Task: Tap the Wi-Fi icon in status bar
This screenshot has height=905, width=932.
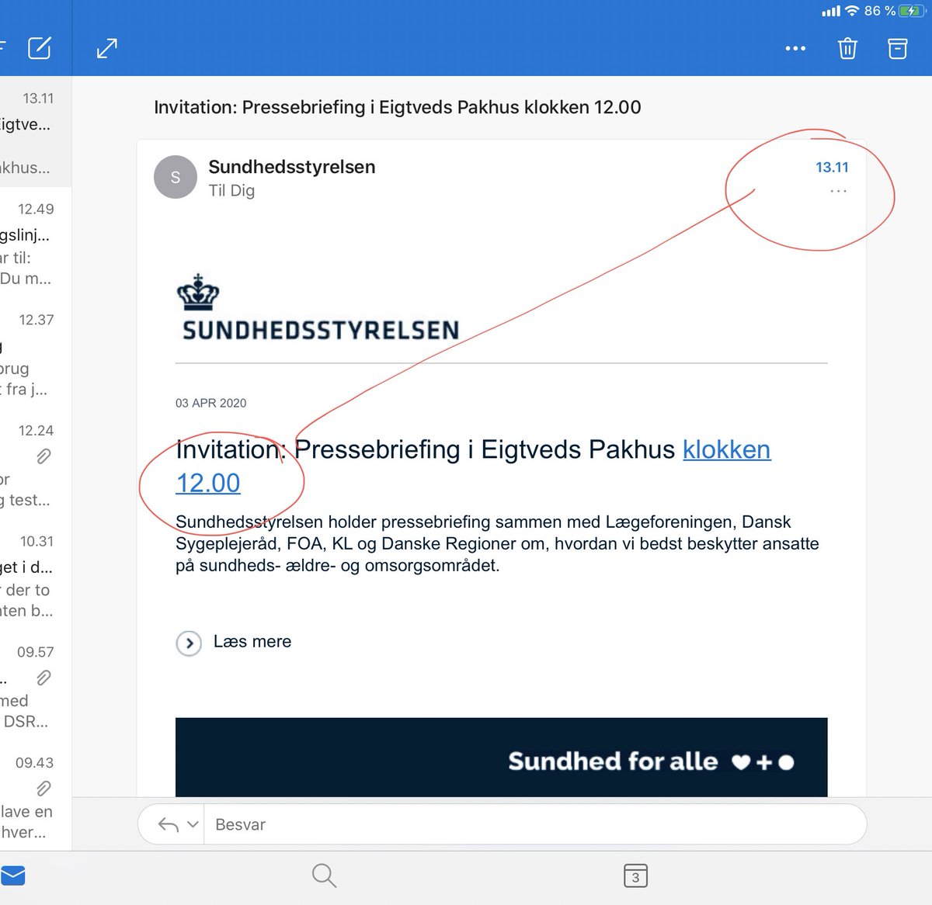Action: coord(852,11)
